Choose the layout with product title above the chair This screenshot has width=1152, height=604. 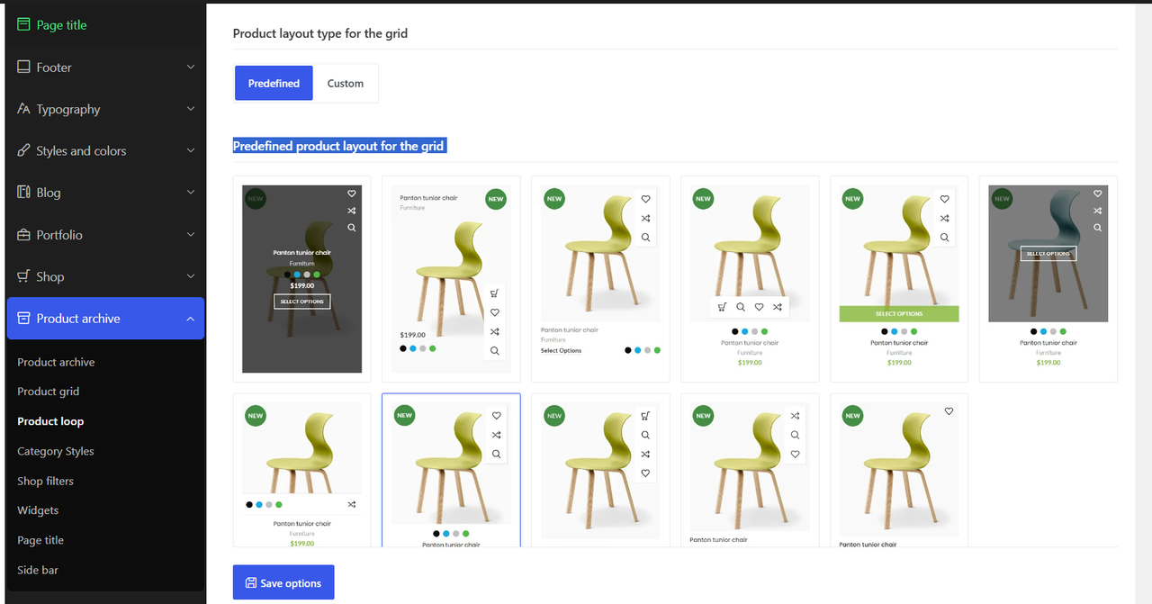point(451,279)
